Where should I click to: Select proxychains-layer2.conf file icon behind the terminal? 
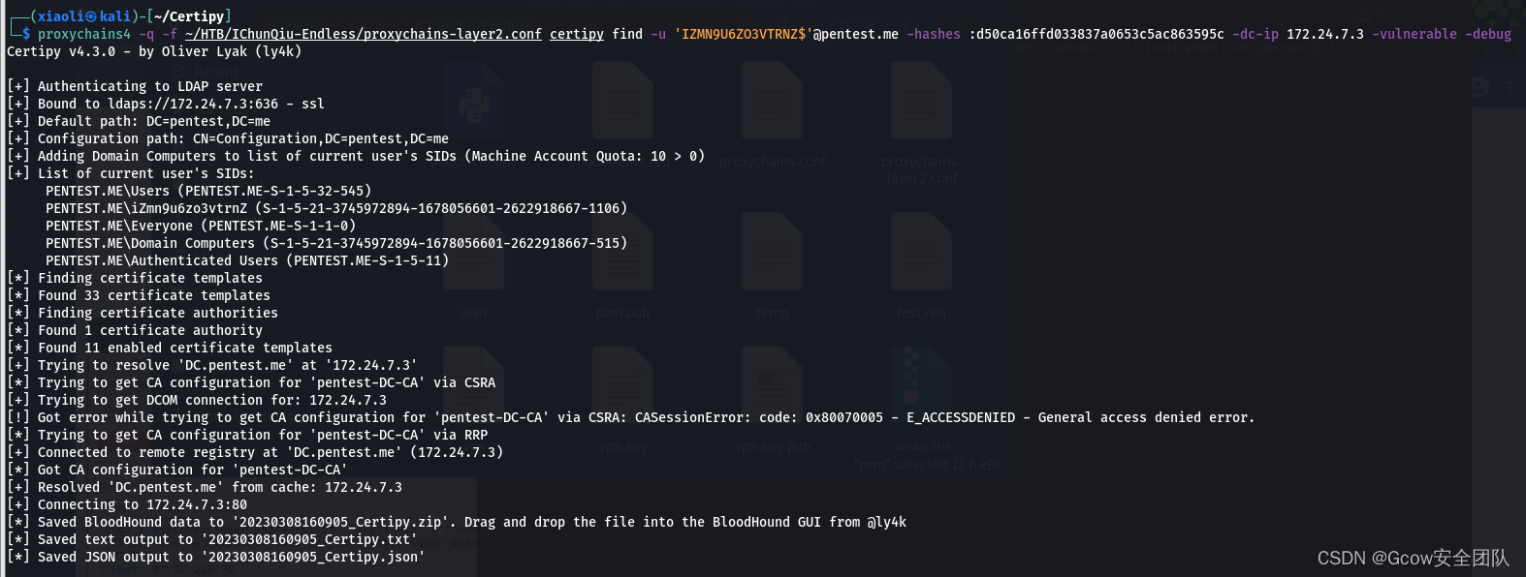coord(920,102)
